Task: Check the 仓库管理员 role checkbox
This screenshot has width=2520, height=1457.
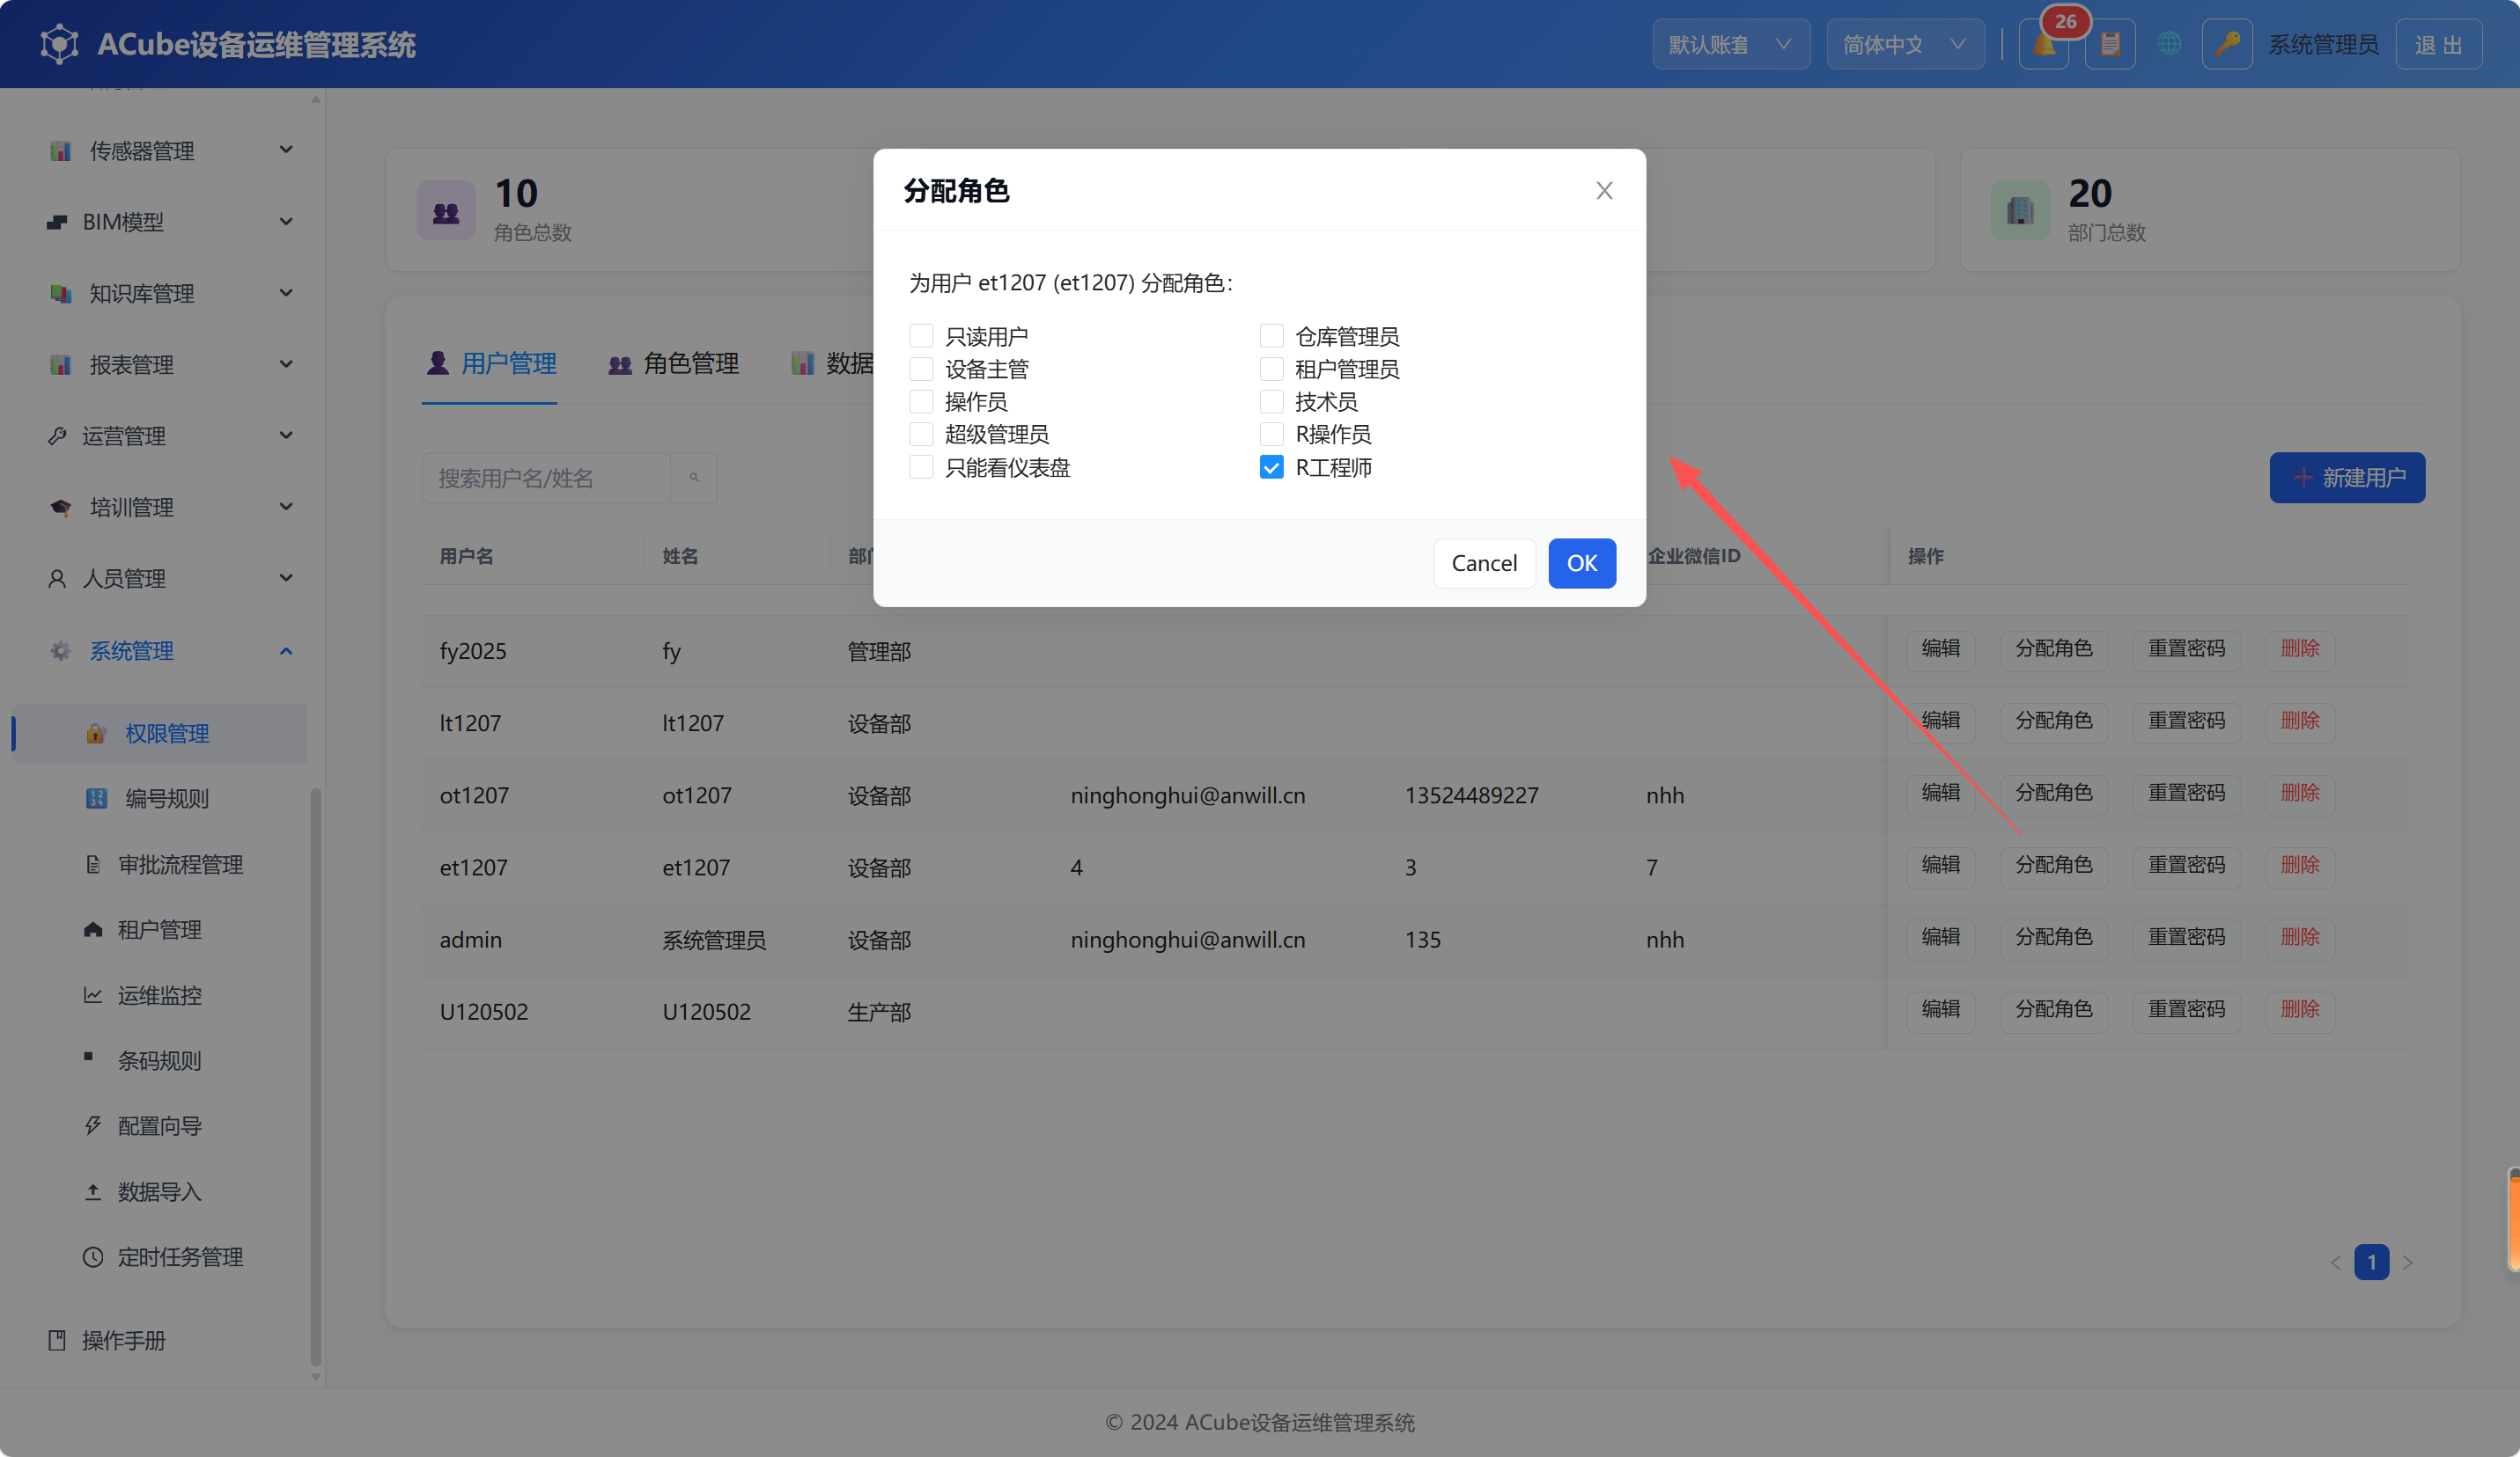Action: pyautogui.click(x=1271, y=336)
